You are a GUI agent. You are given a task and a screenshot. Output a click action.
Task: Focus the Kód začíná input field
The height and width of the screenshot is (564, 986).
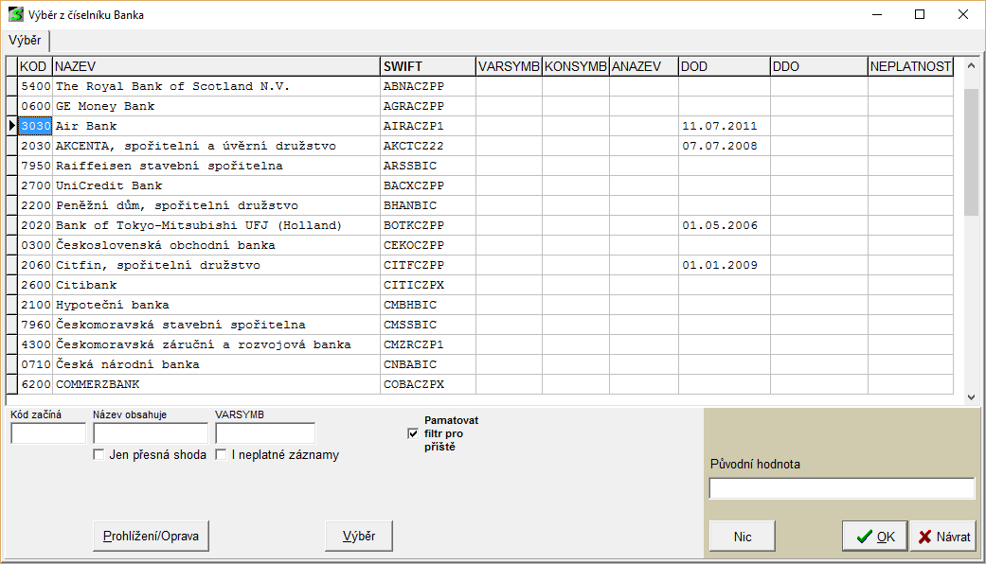pos(48,433)
